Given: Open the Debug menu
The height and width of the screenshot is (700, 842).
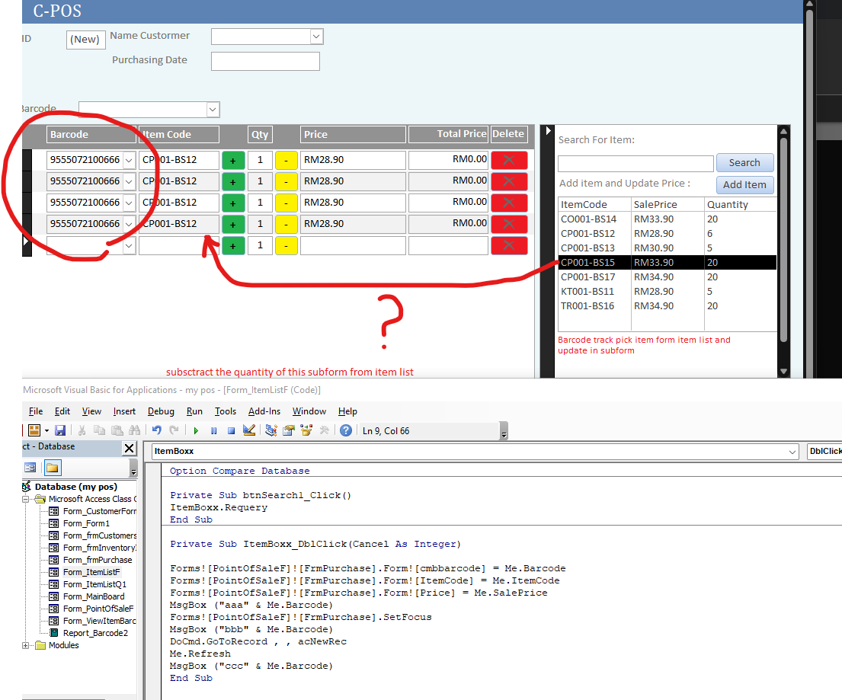Looking at the screenshot, I should click(161, 411).
